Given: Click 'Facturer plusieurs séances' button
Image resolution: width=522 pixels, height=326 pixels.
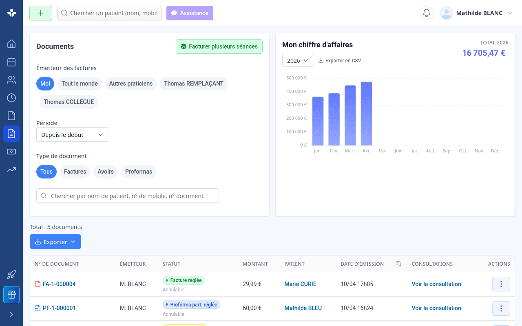Looking at the screenshot, I should click(219, 46).
